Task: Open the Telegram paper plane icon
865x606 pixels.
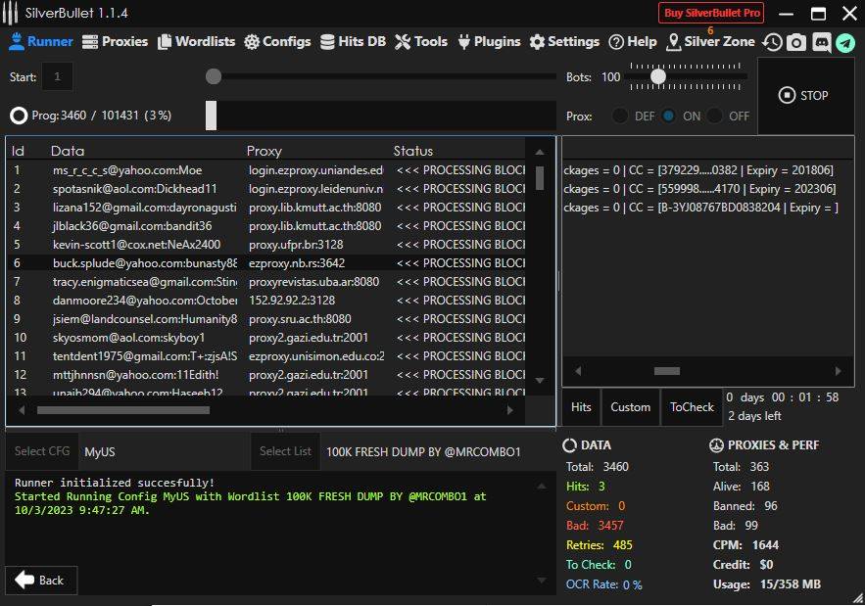Action: 844,42
